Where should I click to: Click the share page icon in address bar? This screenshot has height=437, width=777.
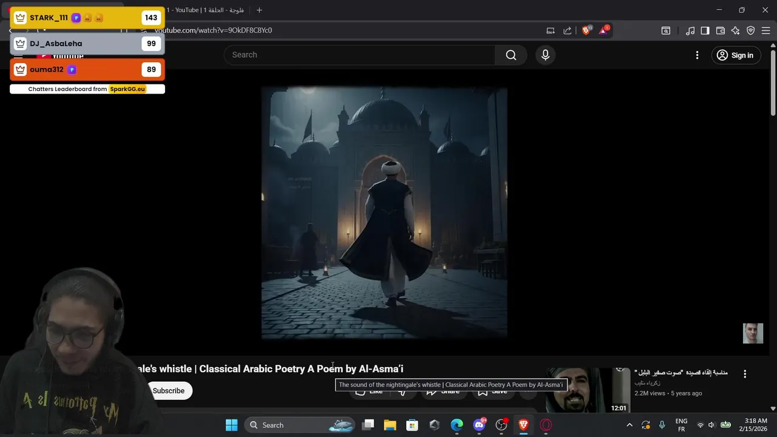click(567, 30)
